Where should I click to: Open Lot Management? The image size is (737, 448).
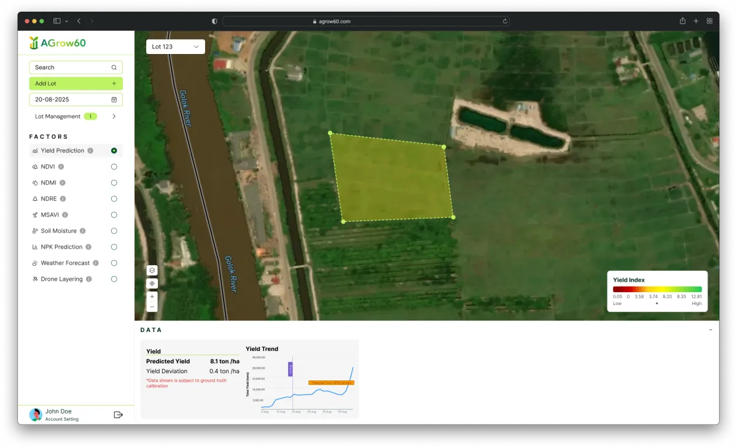58,116
